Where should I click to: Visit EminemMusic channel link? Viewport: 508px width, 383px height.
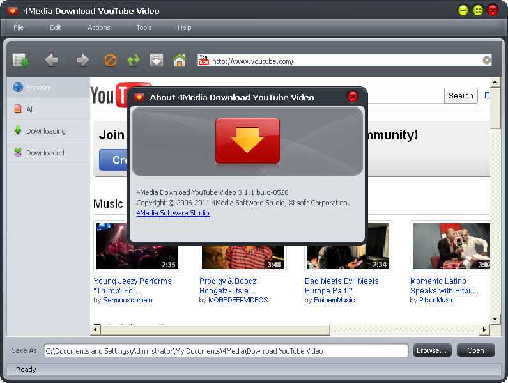(x=334, y=300)
